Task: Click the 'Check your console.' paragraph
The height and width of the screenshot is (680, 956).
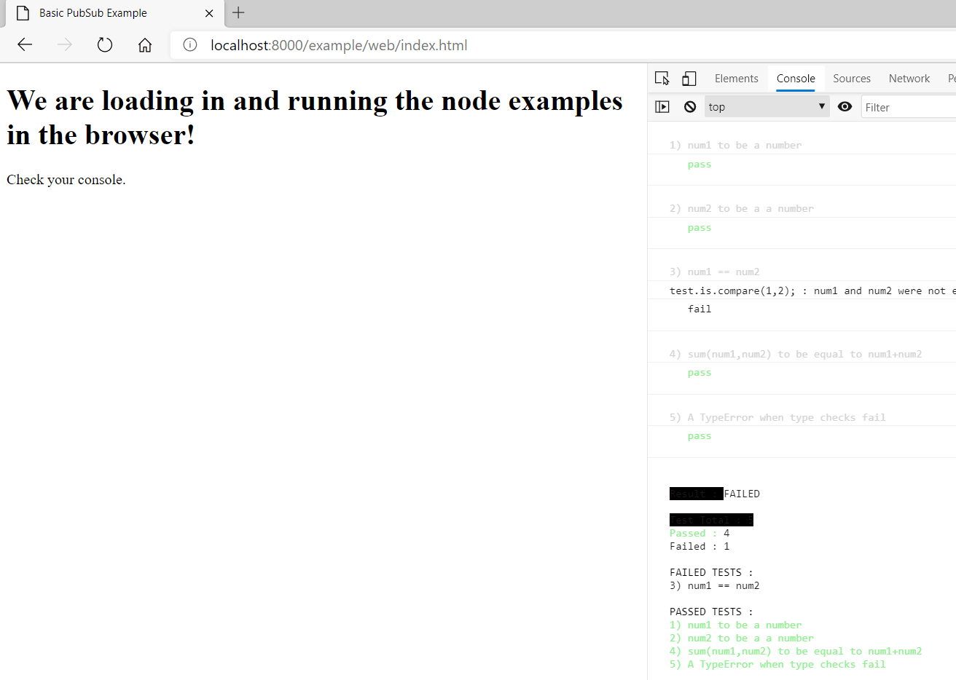Action: [x=66, y=179]
